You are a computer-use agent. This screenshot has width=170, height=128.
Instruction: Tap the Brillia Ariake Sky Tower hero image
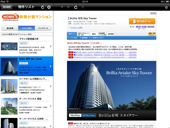coord(112,85)
